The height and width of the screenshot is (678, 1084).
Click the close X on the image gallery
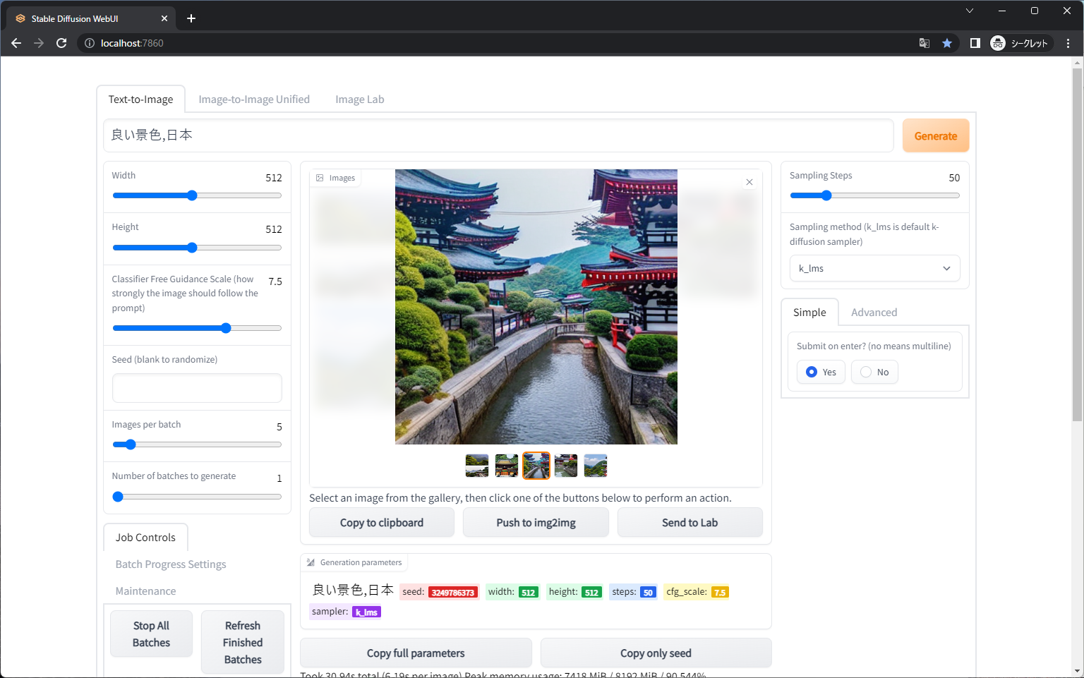749,181
